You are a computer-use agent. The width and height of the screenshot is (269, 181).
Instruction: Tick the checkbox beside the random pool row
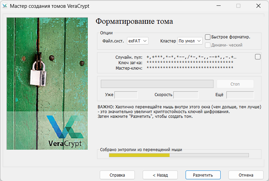point(257,57)
